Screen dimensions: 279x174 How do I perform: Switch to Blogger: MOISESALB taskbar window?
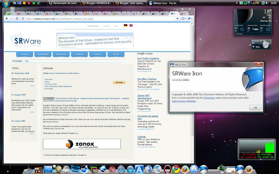[x=97, y=3]
